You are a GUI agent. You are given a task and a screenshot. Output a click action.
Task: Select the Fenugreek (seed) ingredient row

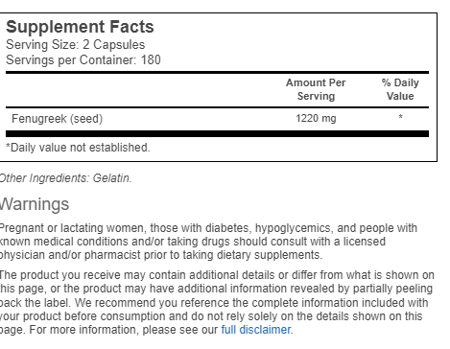[x=217, y=119]
